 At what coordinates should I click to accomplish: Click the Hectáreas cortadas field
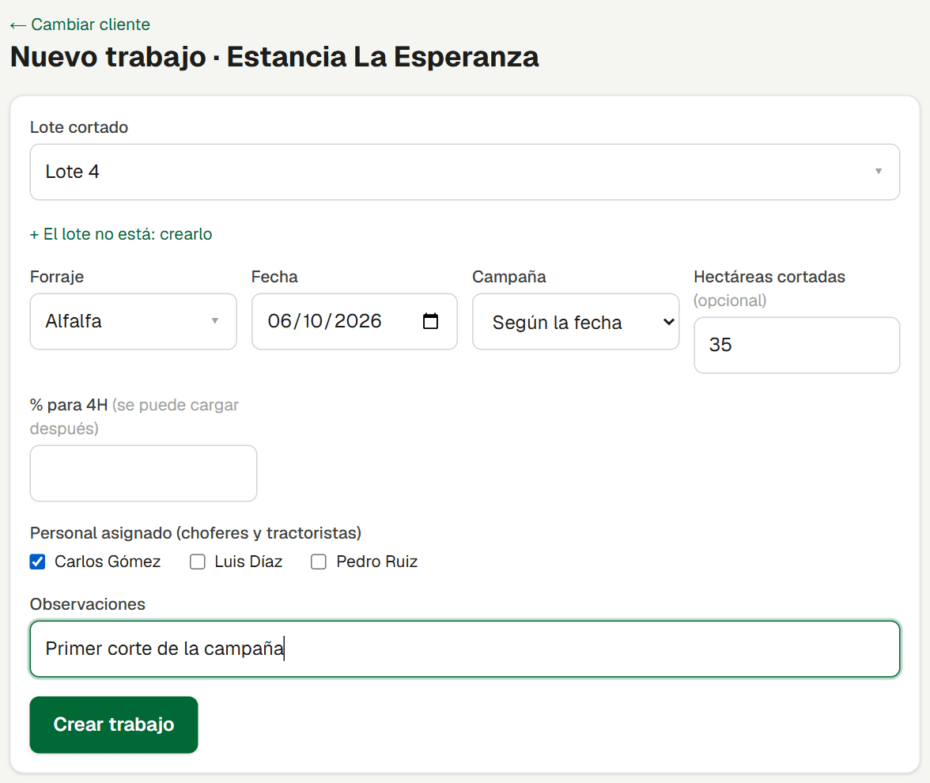(x=797, y=345)
